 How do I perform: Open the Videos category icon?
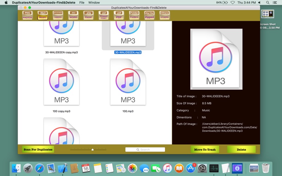point(58,15)
